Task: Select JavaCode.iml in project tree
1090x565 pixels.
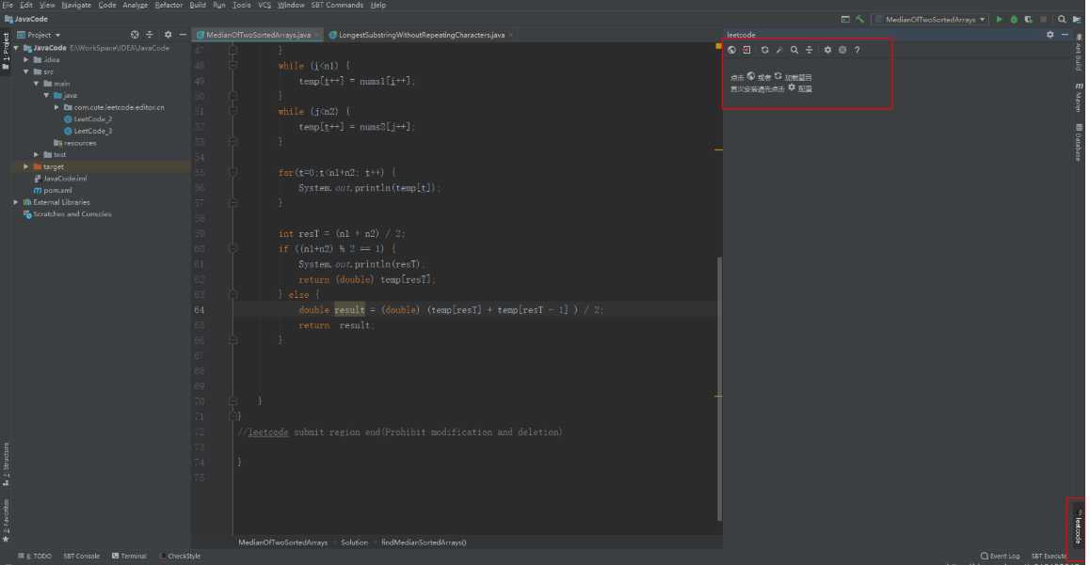Action: coord(60,179)
